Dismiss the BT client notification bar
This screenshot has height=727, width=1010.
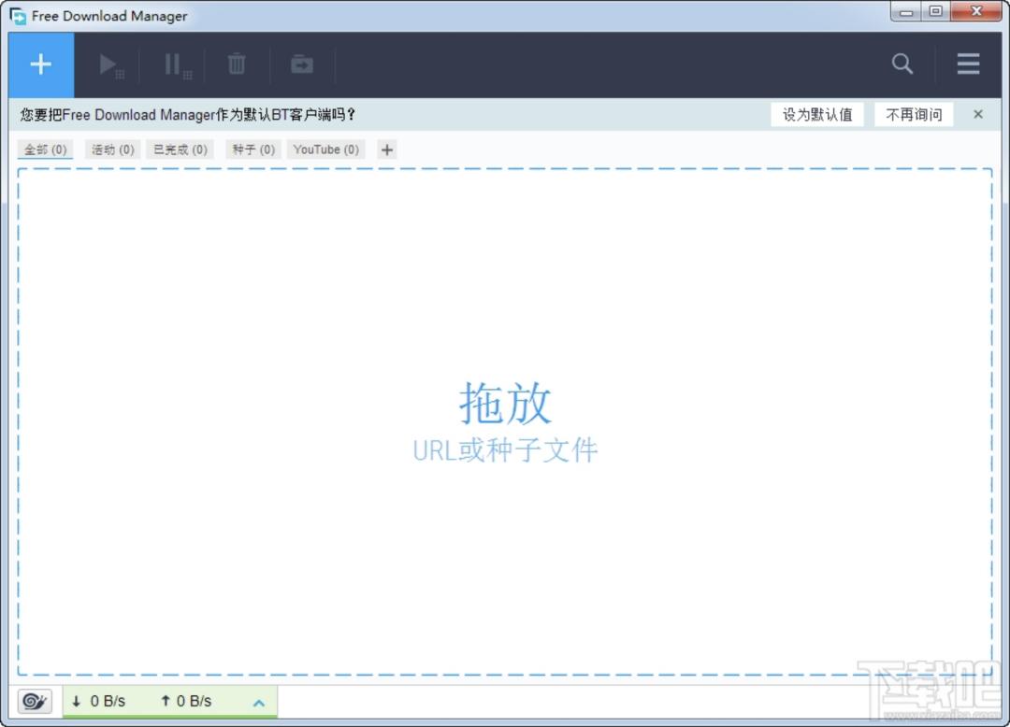click(x=977, y=114)
